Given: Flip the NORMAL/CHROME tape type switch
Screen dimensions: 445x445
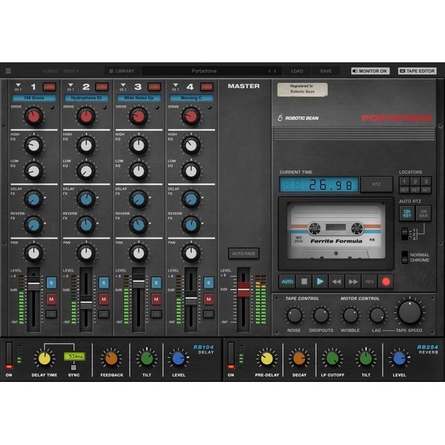Looking at the screenshot, I should 405,257.
